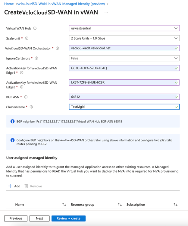188x226 pixels.
Task: Click the Next button
Action: click(39, 218)
